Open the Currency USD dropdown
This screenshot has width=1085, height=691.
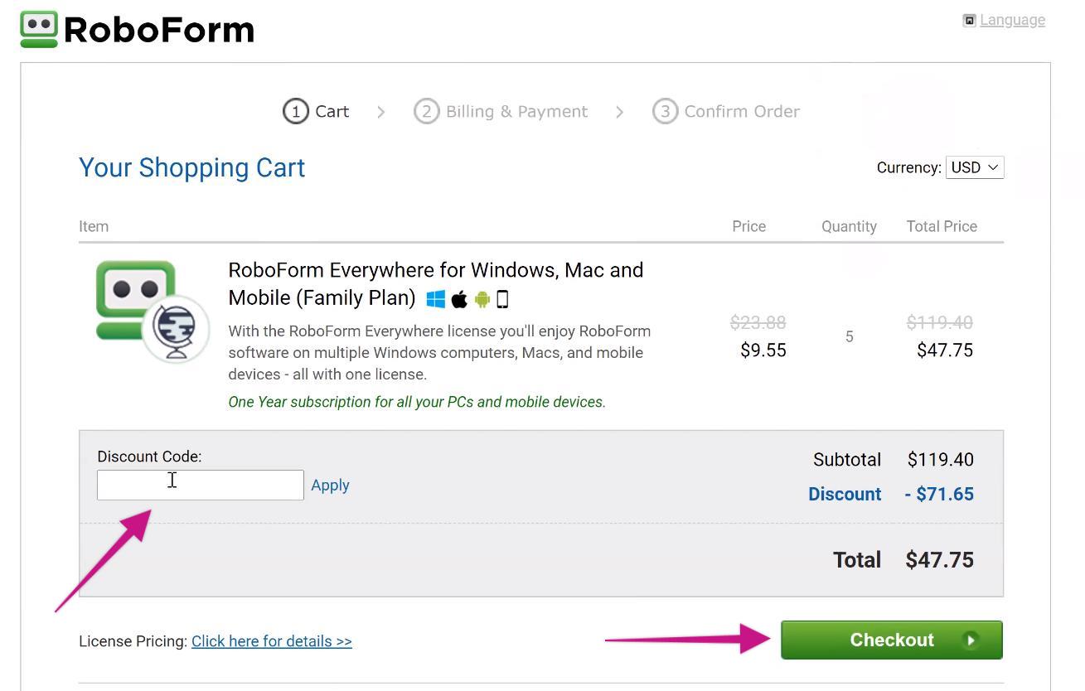(x=974, y=167)
